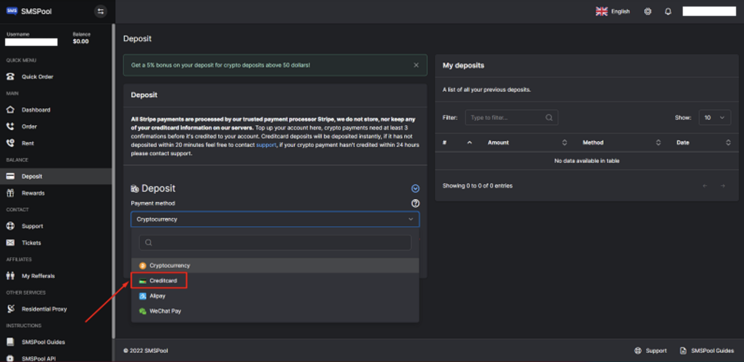Screen dimensions: 744x362
Task: Click the settings gear icon in header
Action: [648, 12]
